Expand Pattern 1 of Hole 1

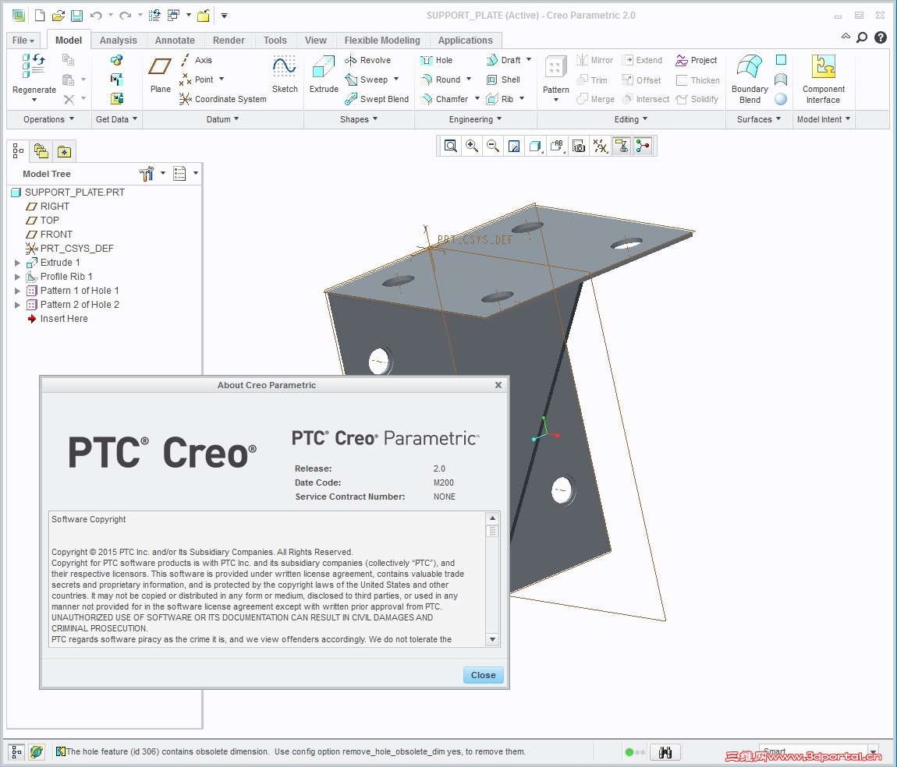pos(17,291)
